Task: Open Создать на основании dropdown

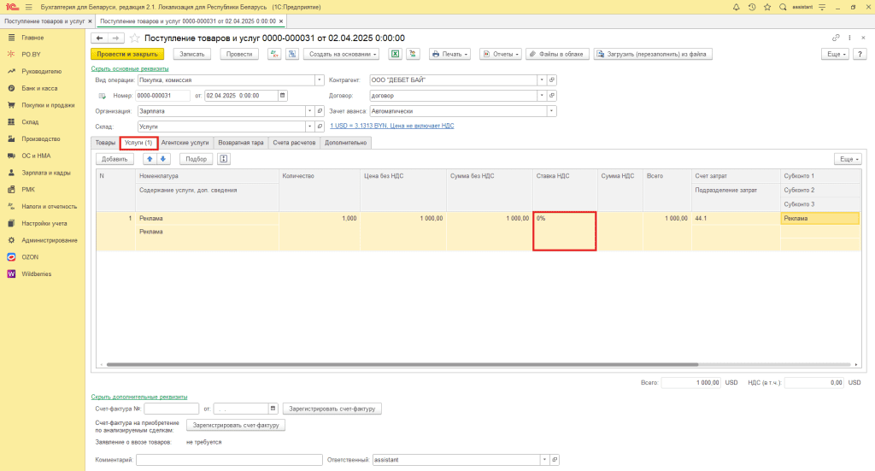Action: (342, 54)
